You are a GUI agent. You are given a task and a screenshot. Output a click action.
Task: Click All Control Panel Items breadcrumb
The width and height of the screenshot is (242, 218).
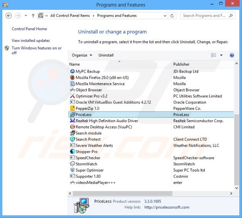[70, 16]
